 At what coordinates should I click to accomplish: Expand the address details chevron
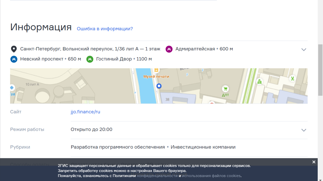(x=304, y=50)
